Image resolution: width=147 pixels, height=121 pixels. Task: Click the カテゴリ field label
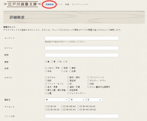(x=8, y=77)
